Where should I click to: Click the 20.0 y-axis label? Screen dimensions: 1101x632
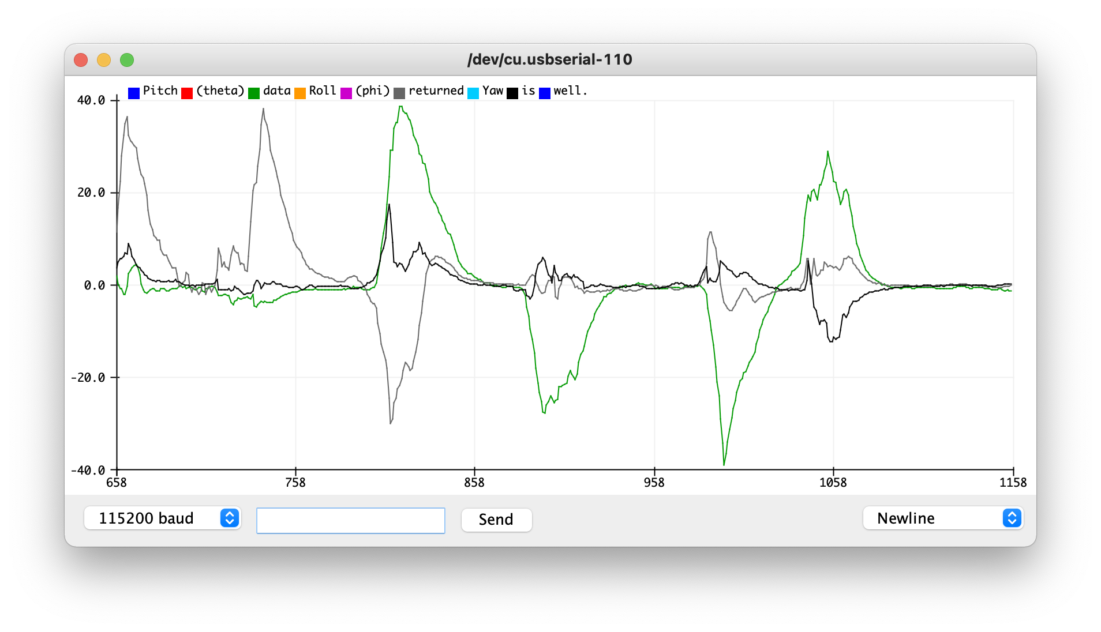tap(91, 193)
